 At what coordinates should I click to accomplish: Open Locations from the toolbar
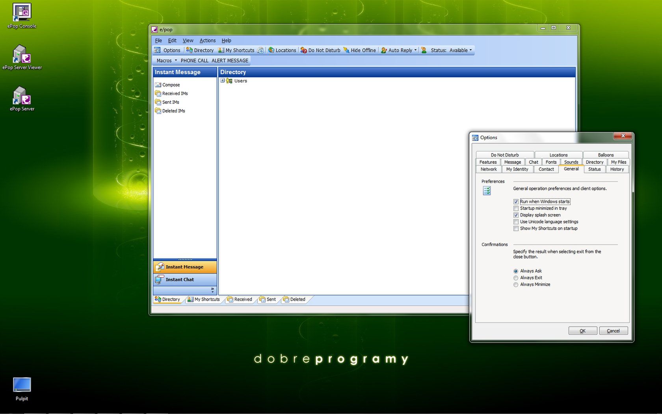click(282, 50)
